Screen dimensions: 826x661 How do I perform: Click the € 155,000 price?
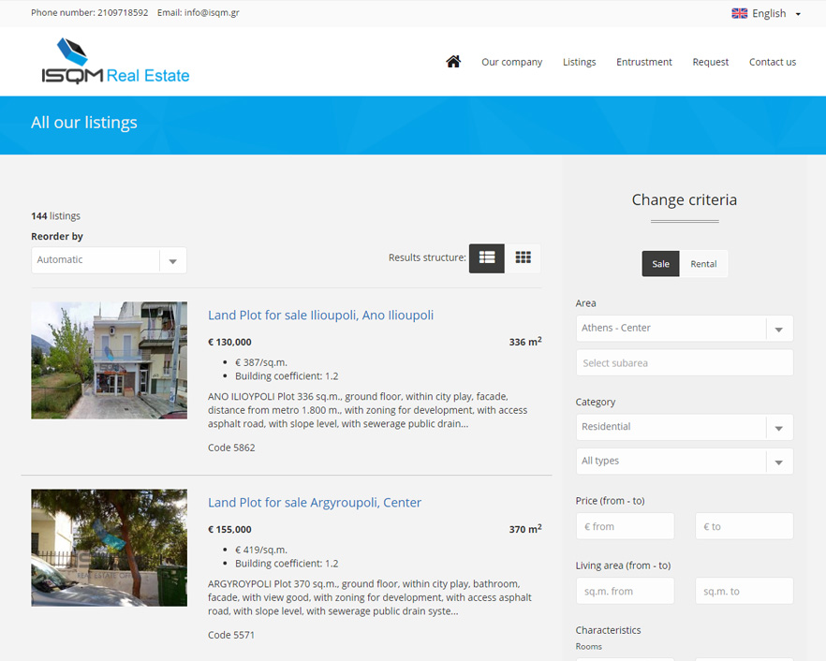click(229, 529)
